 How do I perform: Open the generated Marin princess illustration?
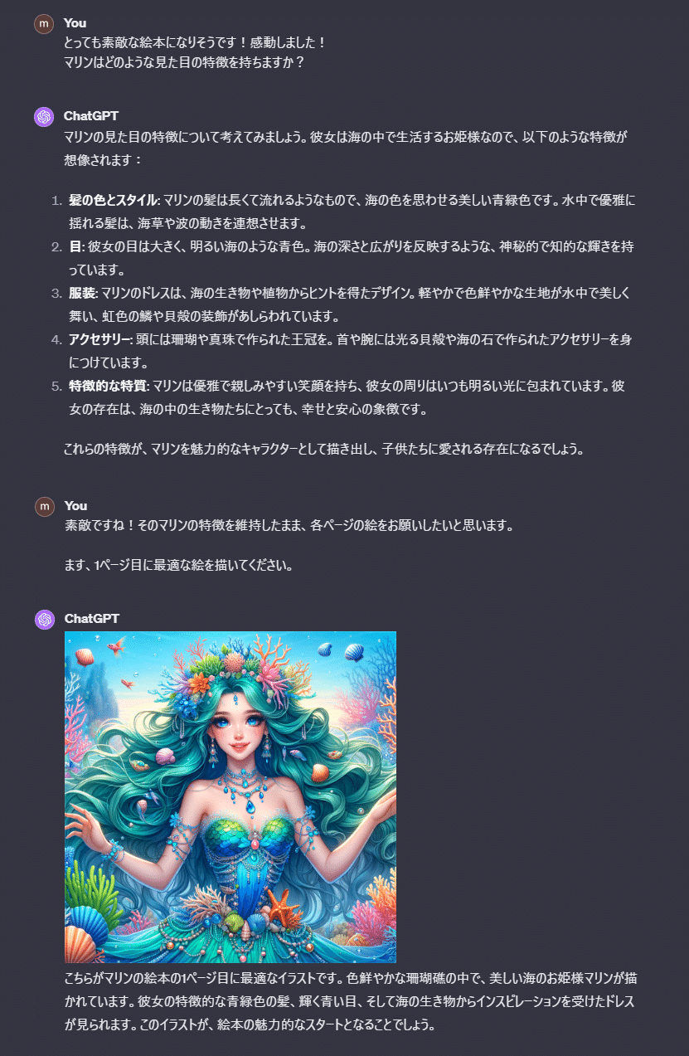230,797
